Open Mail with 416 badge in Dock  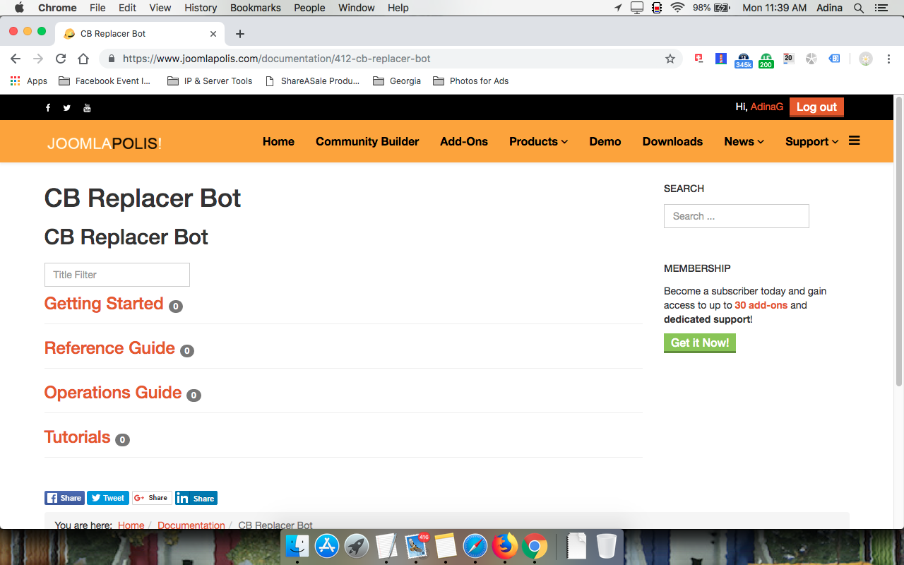tap(416, 546)
